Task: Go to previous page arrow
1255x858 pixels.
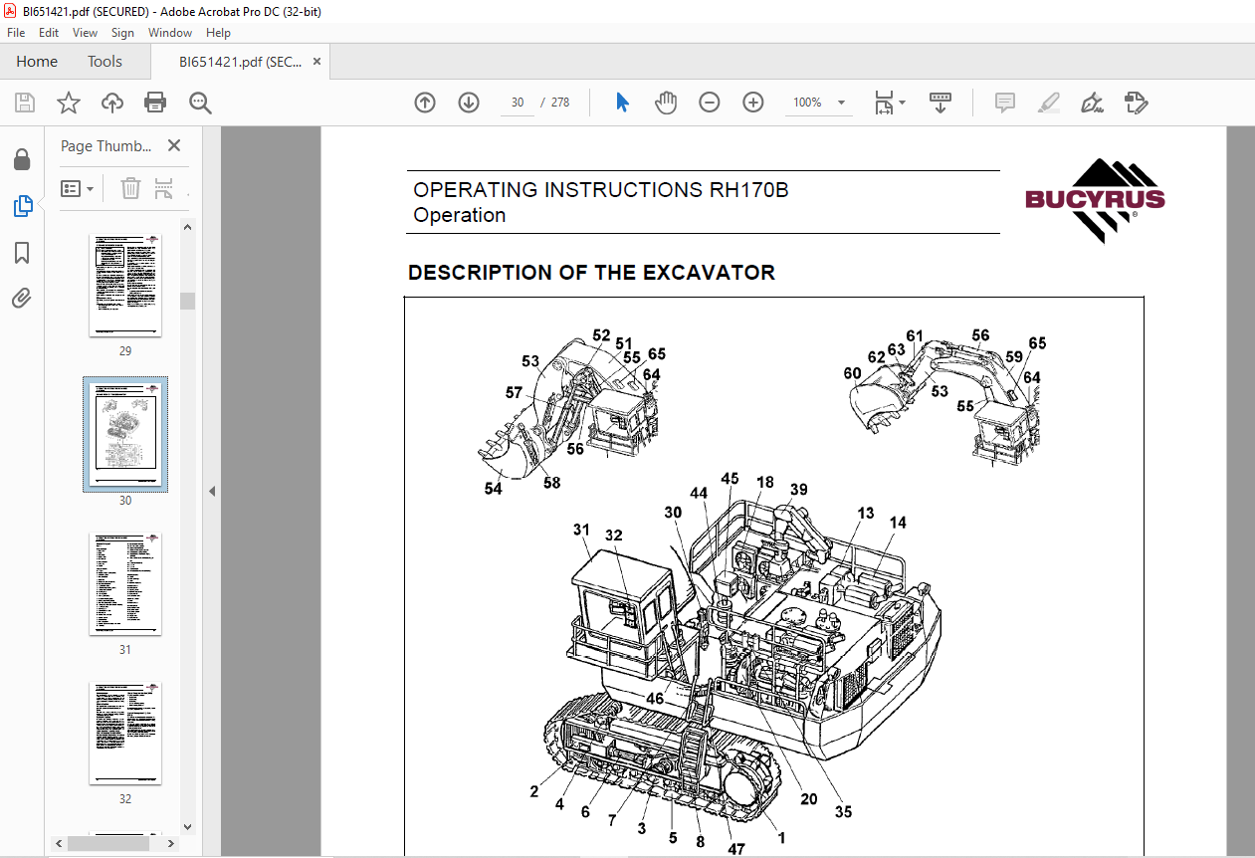Action: coord(425,103)
